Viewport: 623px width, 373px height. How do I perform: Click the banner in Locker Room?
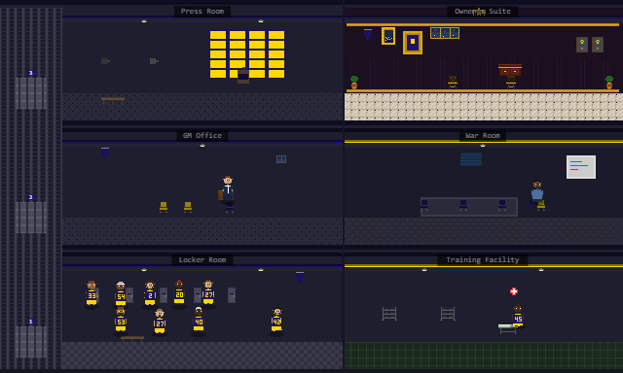300,277
